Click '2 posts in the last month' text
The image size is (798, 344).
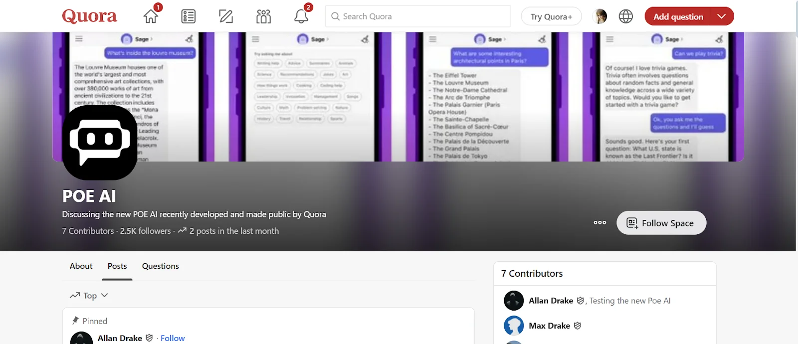click(234, 231)
